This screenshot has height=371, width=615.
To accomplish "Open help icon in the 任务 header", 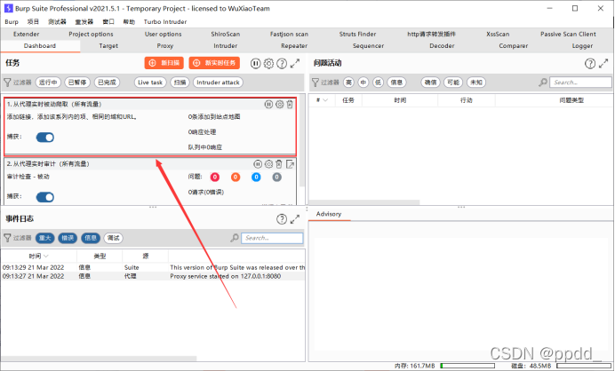I will pos(282,63).
